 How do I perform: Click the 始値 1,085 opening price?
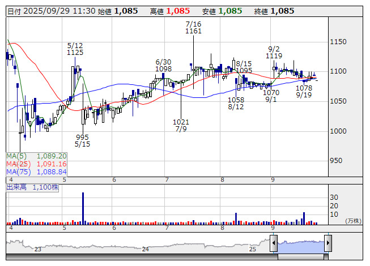pyautogui.click(x=118, y=11)
